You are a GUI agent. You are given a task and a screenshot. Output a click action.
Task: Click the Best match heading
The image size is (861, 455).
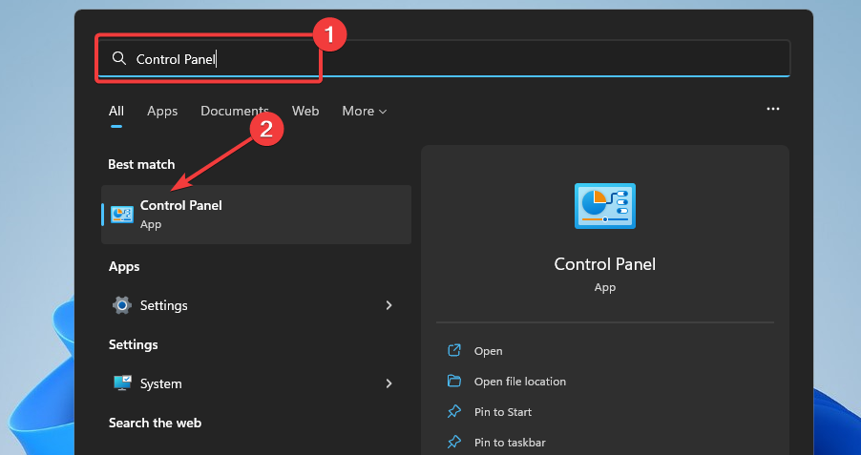tap(141, 164)
